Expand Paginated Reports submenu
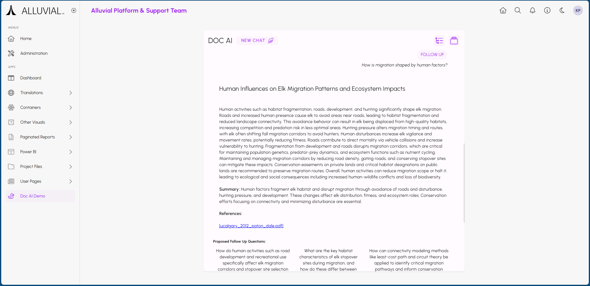Screen dimensions: 590x286 [x=71, y=137]
